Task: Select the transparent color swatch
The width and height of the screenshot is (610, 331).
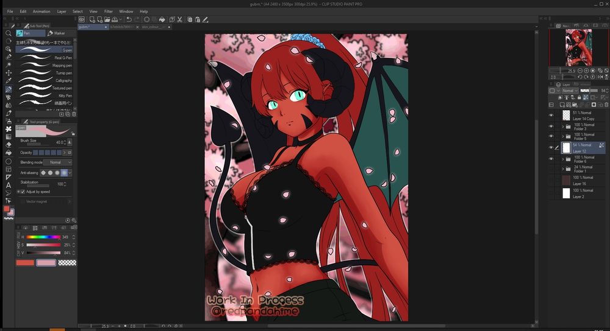Action: (x=67, y=263)
